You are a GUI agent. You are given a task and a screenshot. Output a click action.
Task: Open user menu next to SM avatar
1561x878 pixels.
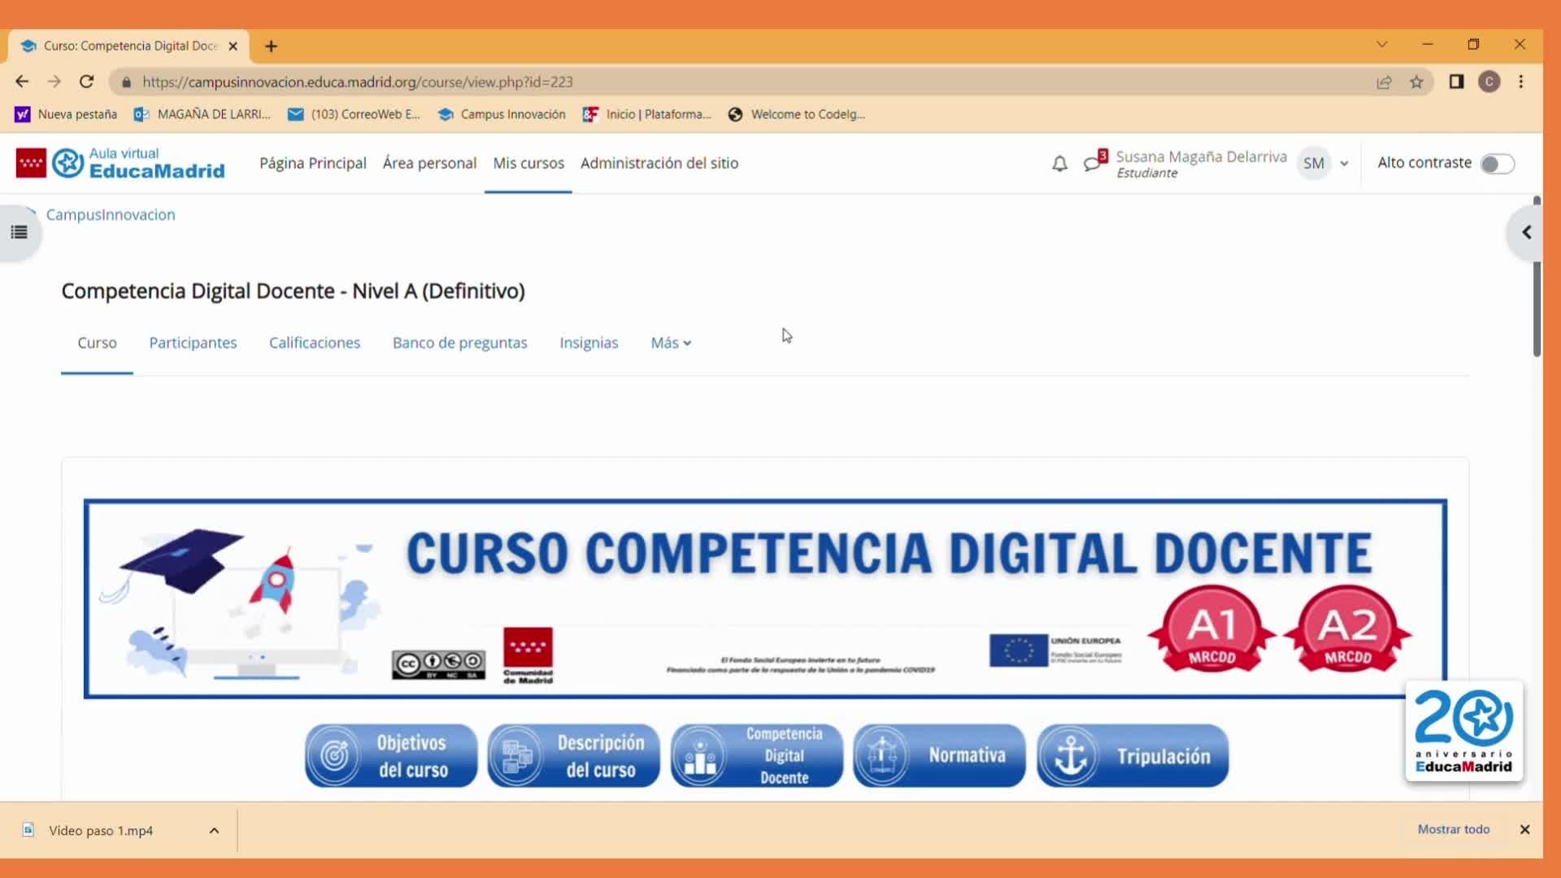click(x=1344, y=163)
